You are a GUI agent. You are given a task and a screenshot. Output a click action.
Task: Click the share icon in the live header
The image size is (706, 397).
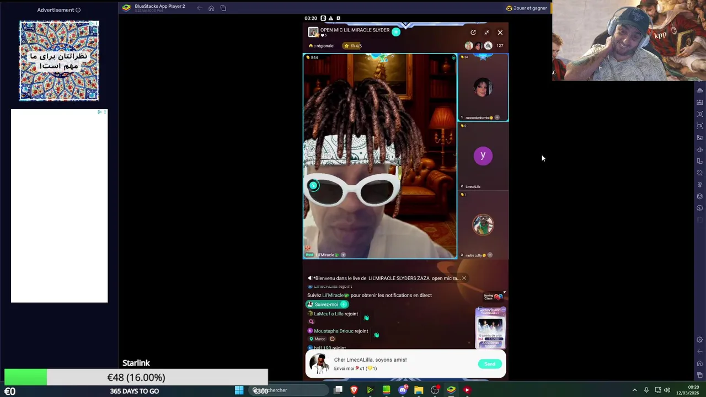click(x=473, y=33)
